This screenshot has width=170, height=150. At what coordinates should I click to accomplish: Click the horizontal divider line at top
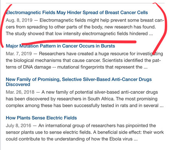85,3
